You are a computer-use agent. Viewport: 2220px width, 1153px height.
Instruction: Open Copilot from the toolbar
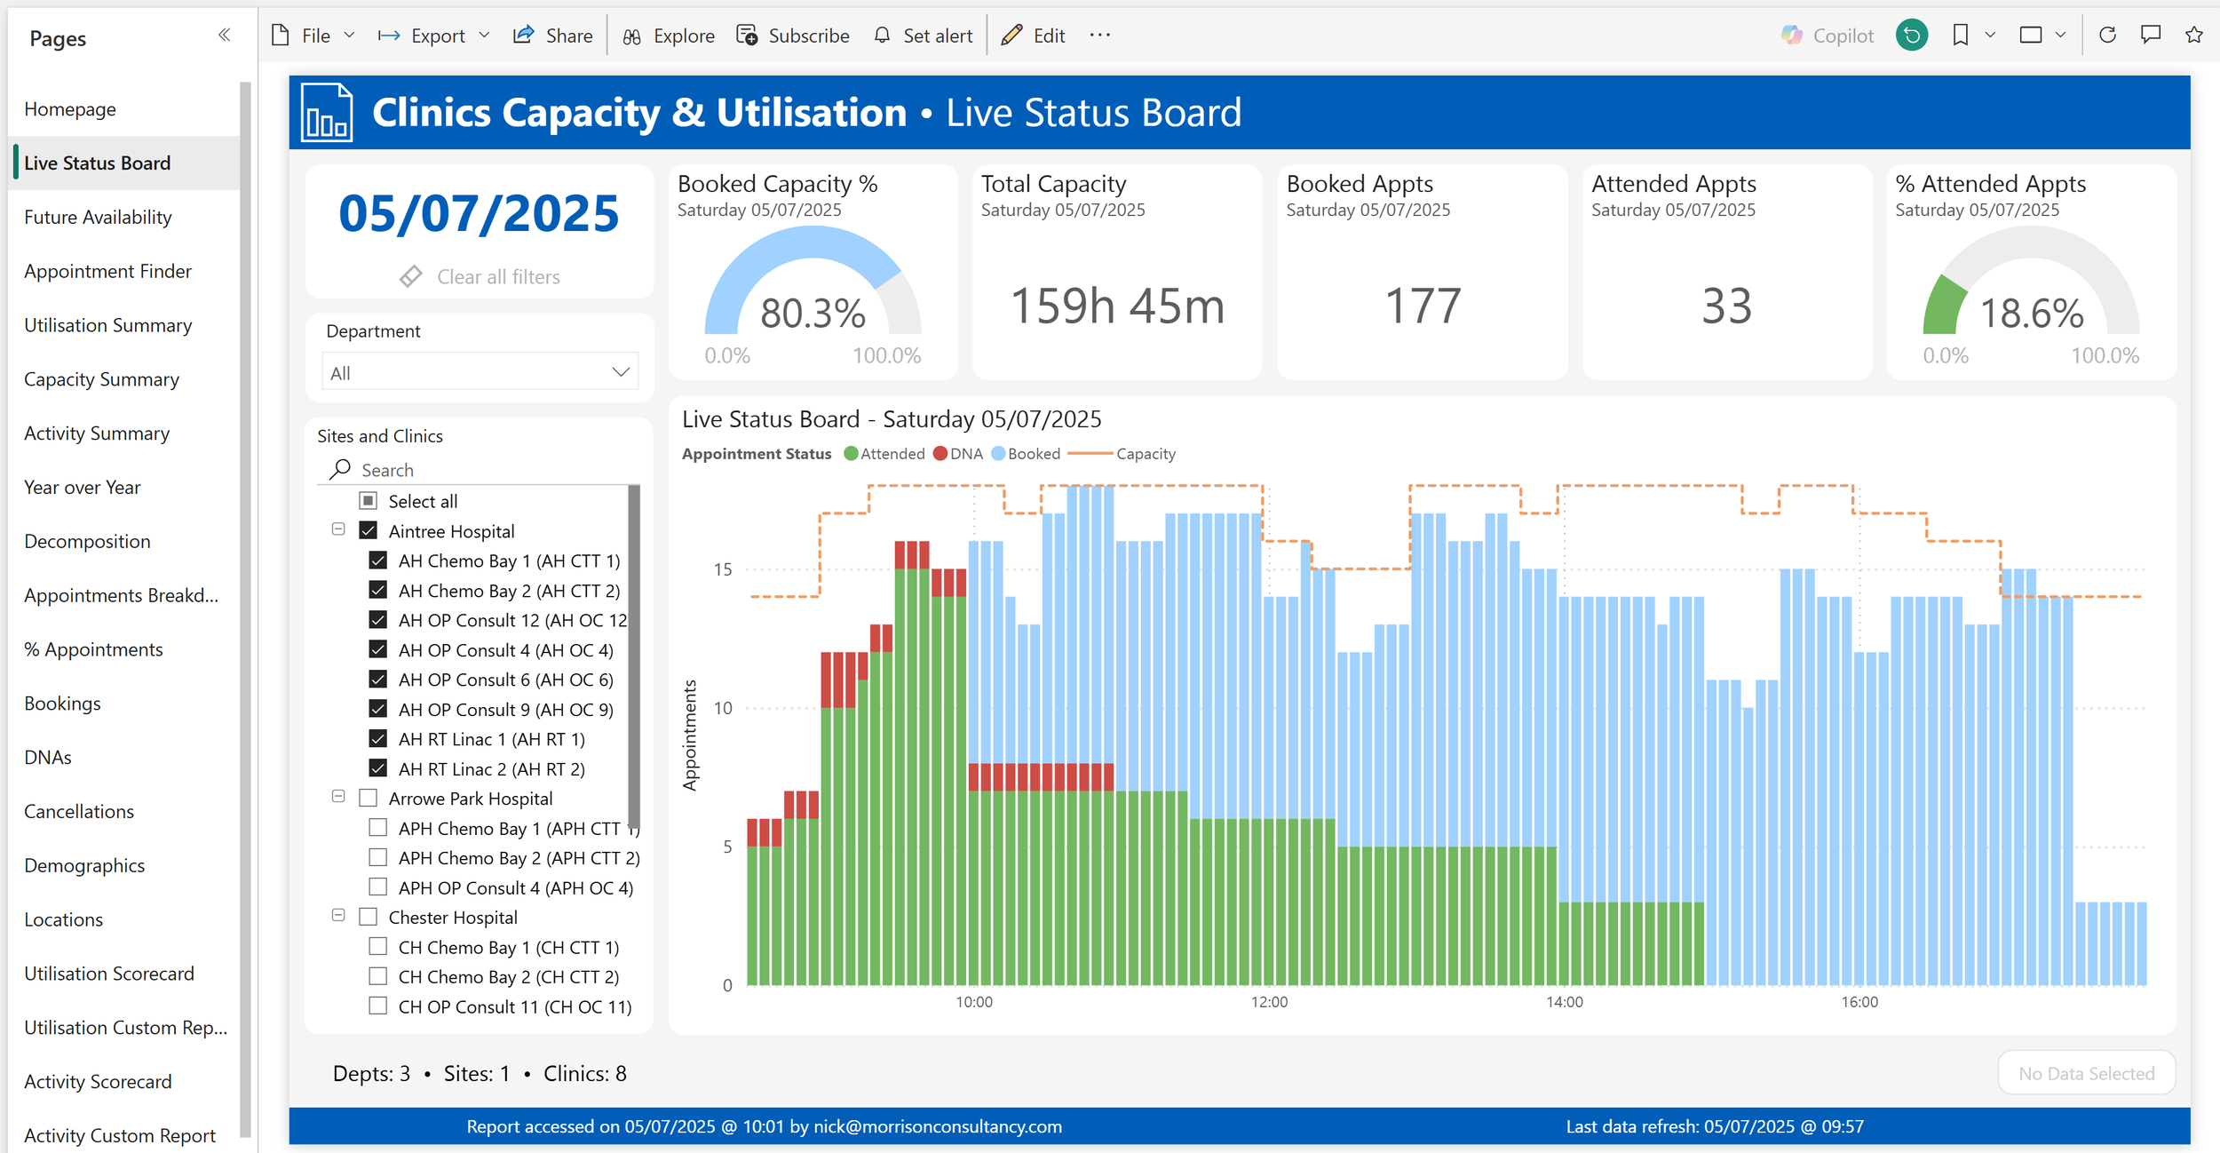(x=1828, y=36)
